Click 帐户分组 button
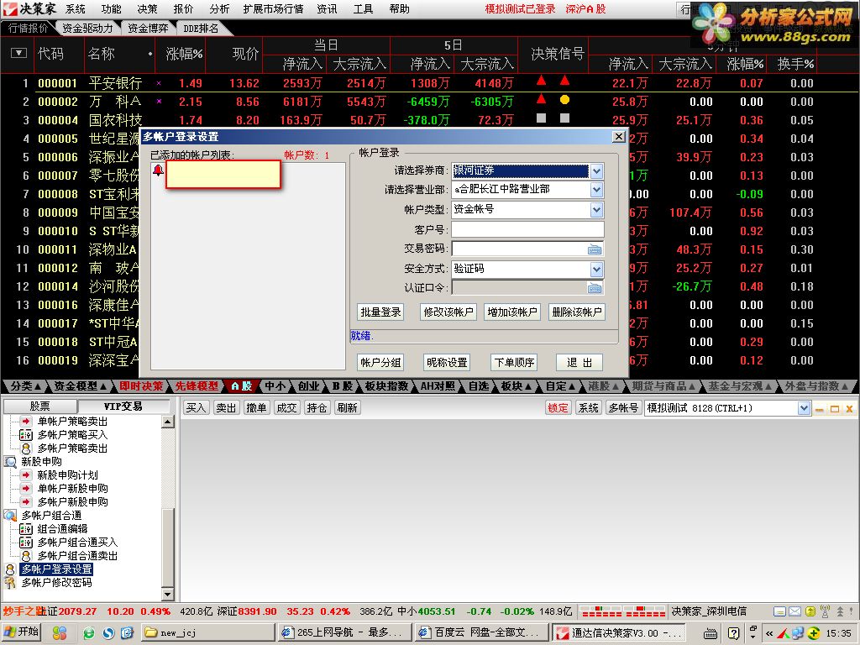Screen dimensions: 860x645 point(380,363)
